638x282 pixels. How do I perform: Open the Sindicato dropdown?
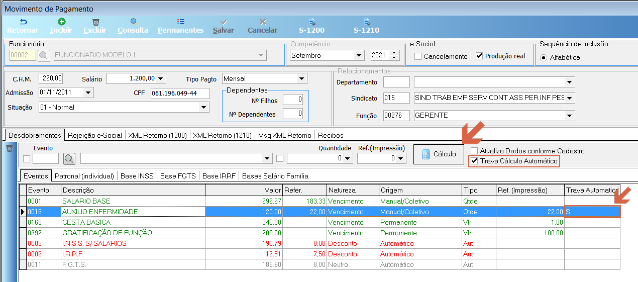(570, 98)
